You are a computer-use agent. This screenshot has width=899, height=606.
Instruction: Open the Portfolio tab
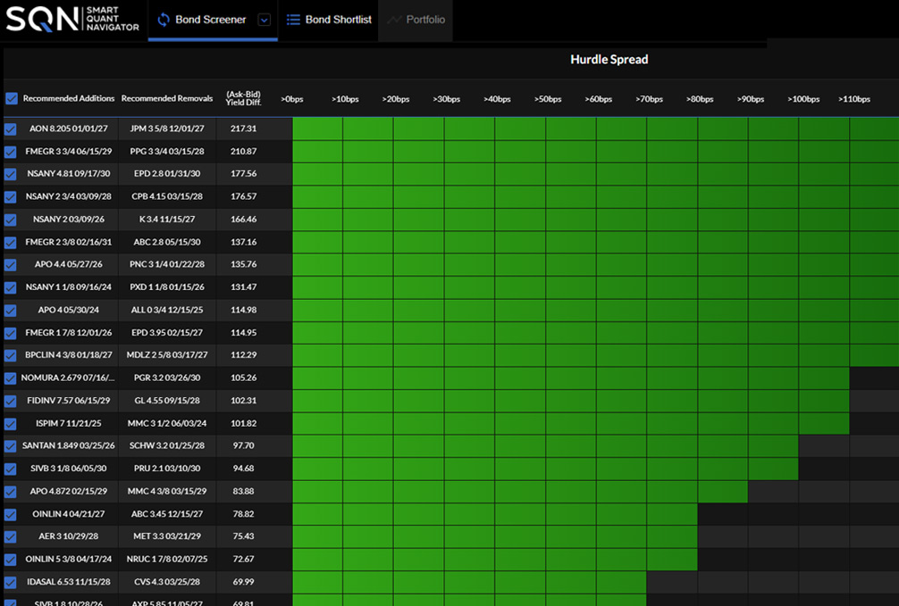424,20
